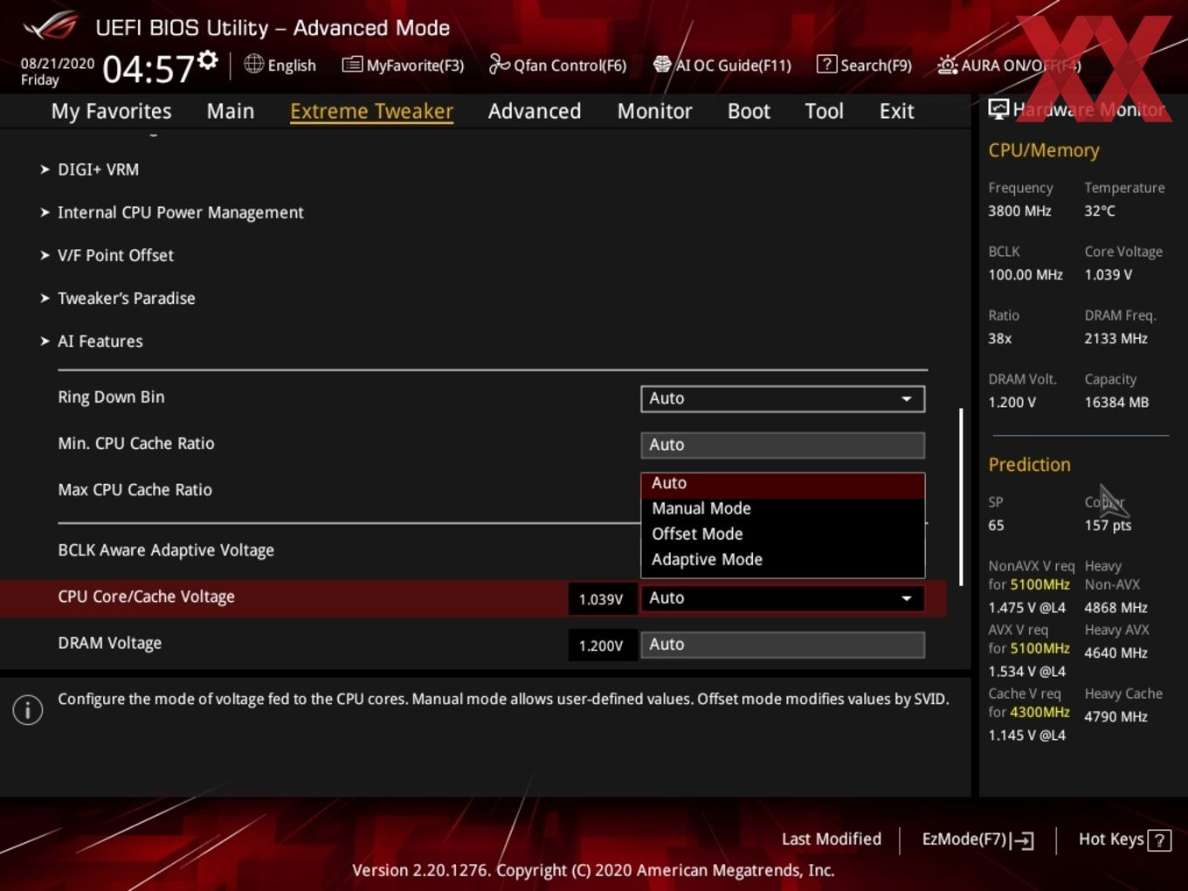Image resolution: width=1188 pixels, height=891 pixels.
Task: Click the 04:57 clock display
Action: (148, 69)
